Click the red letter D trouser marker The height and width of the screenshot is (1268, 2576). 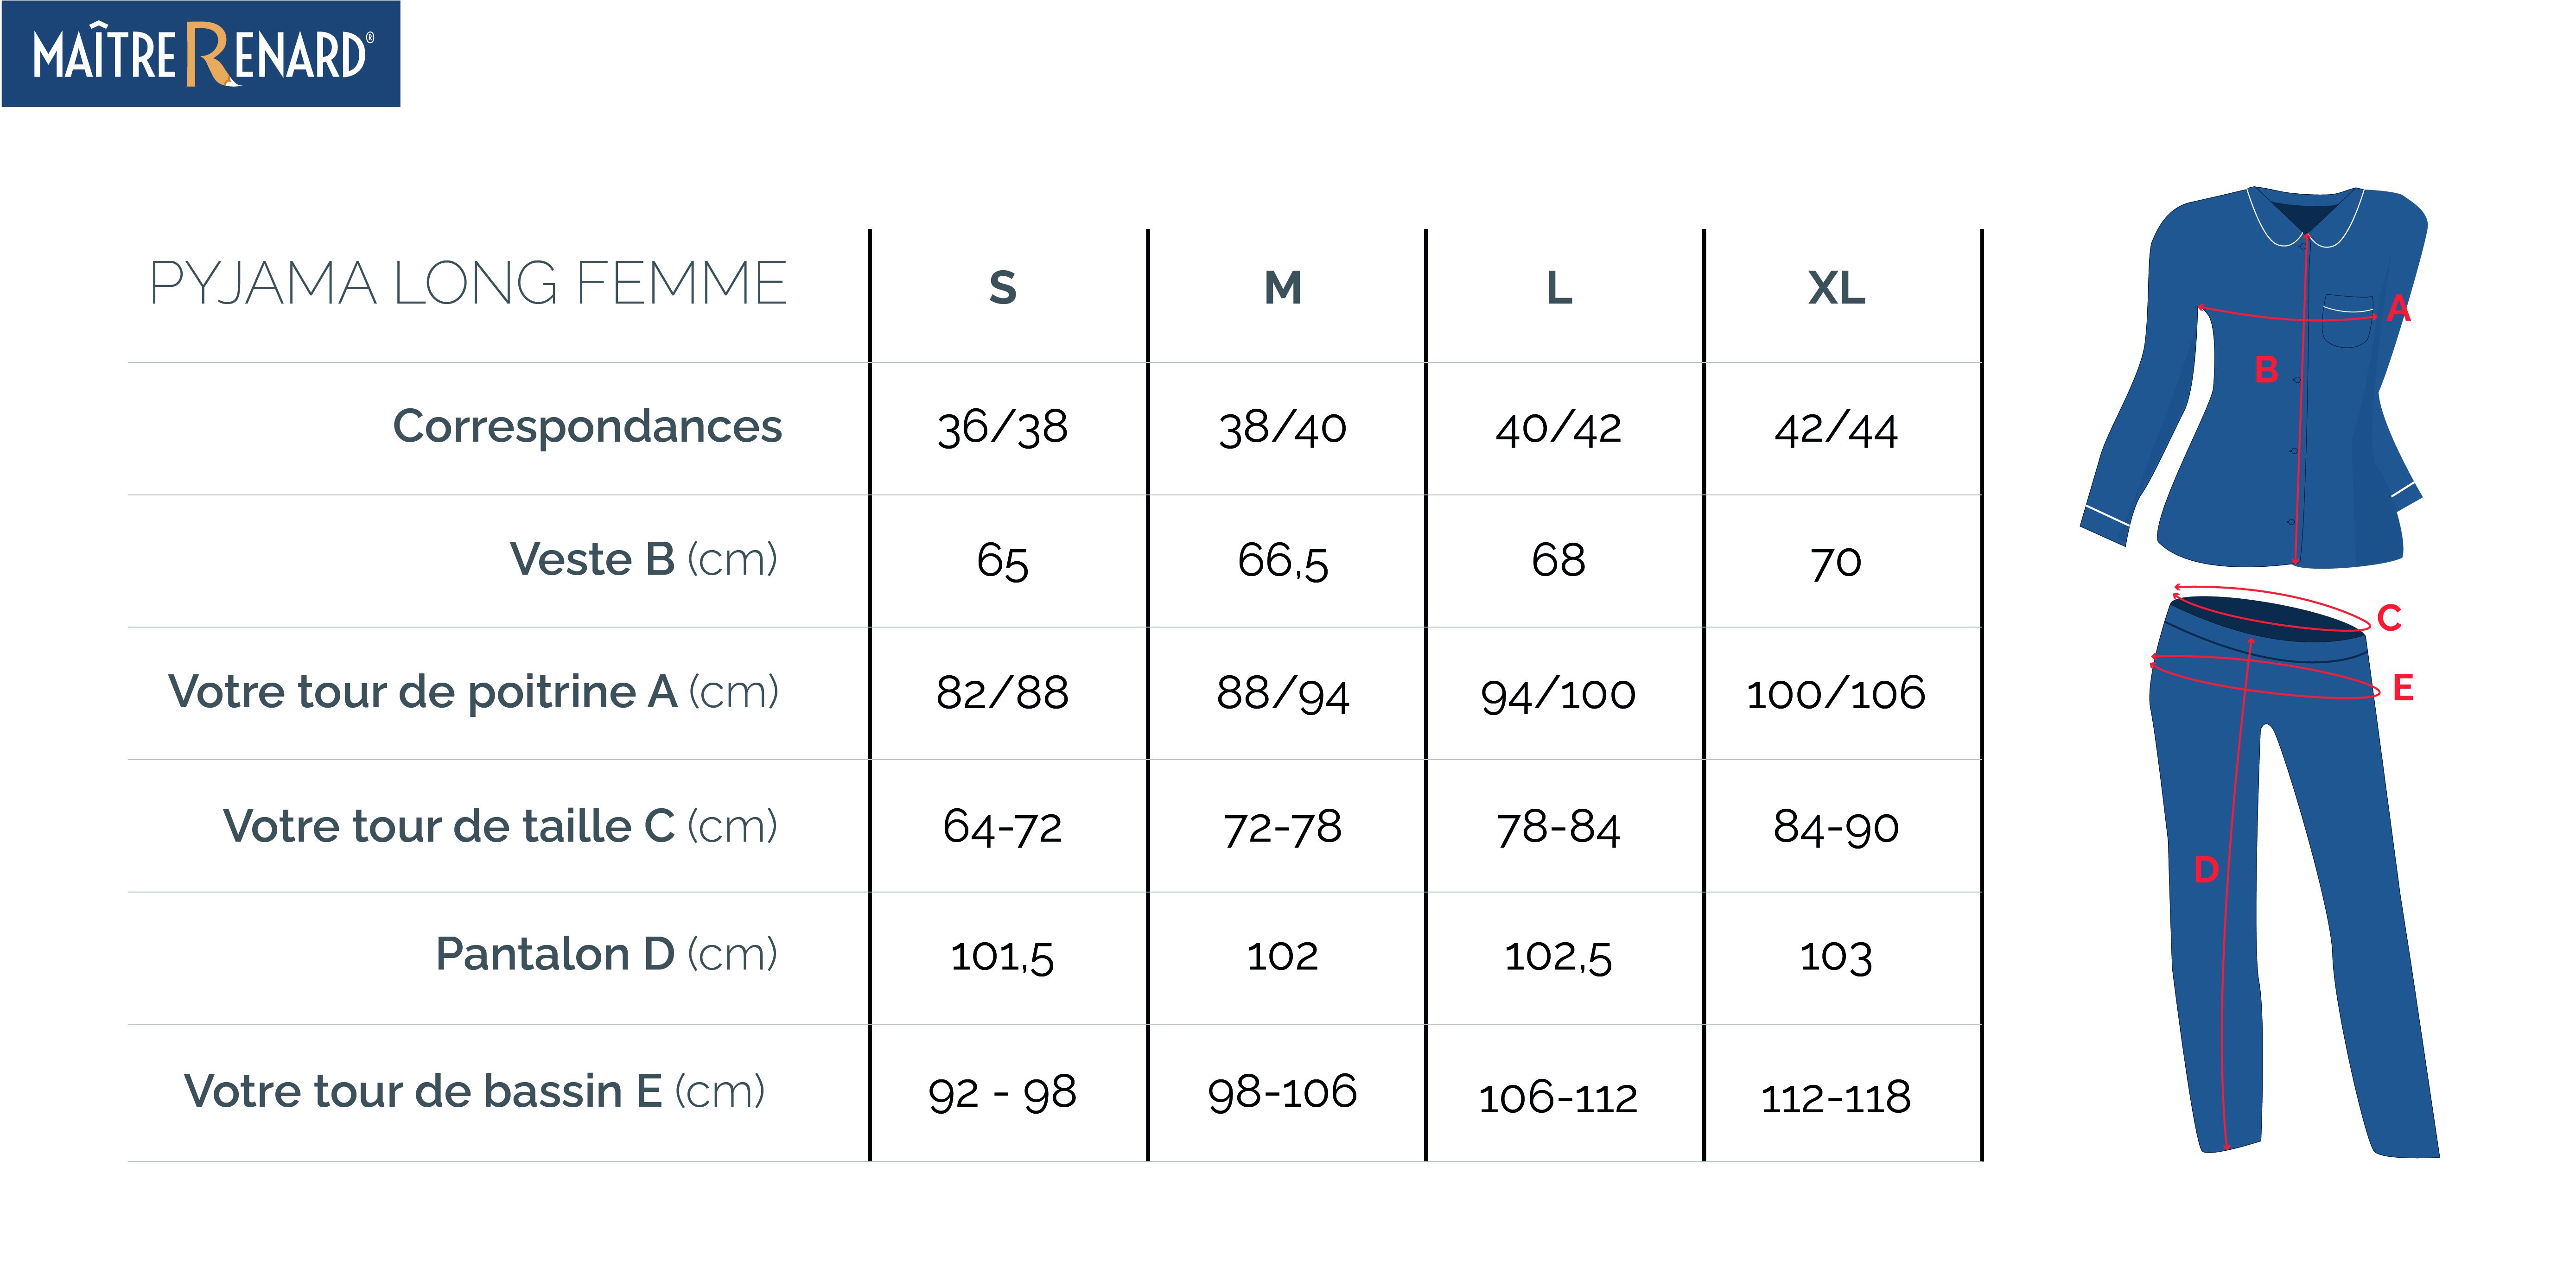pos(2206,869)
